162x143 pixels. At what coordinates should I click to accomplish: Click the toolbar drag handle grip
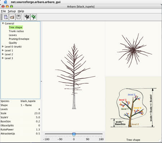(1, 17)
